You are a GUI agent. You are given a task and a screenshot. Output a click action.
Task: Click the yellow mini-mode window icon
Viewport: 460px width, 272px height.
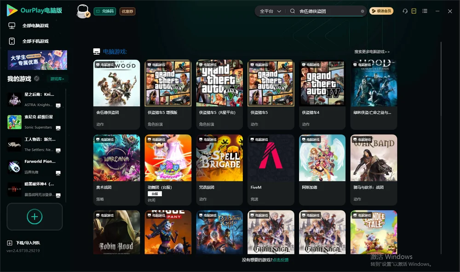(x=414, y=11)
